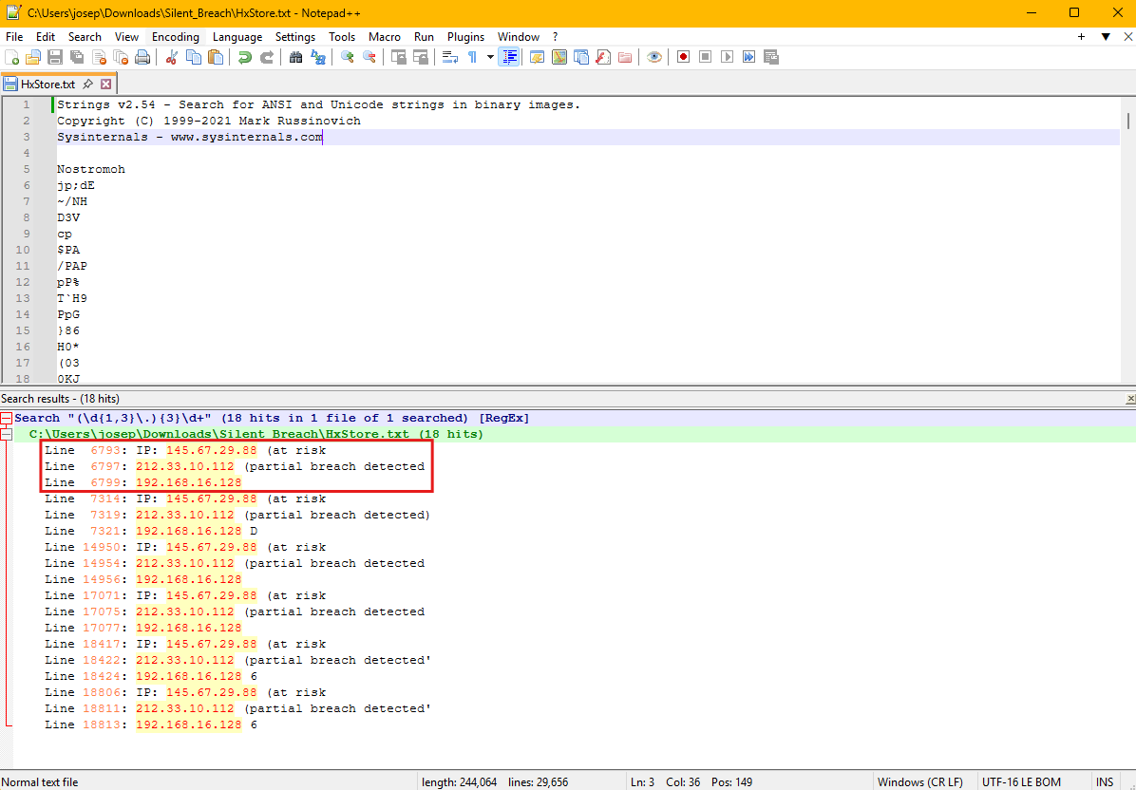Click the Monitoring eye icon
The image size is (1136, 790).
tap(654, 58)
